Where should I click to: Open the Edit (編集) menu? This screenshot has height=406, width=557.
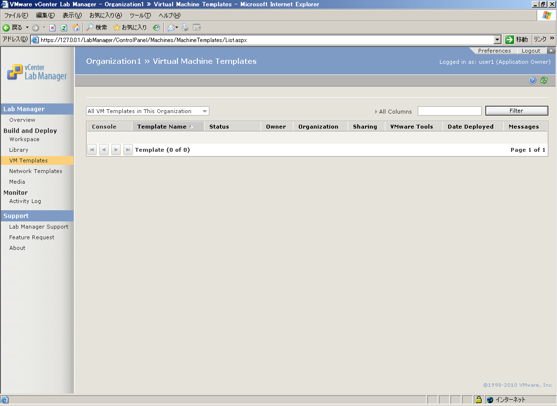[x=45, y=15]
